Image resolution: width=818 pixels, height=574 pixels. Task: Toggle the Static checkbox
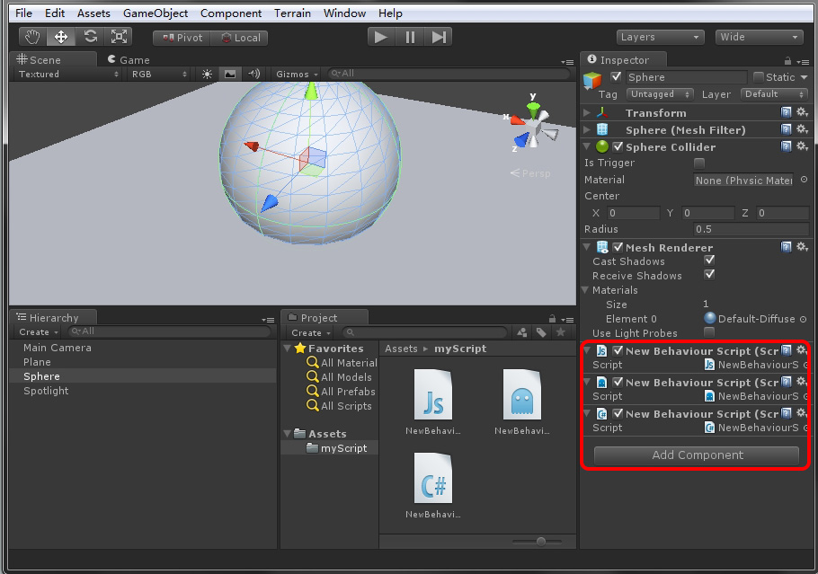pos(759,77)
